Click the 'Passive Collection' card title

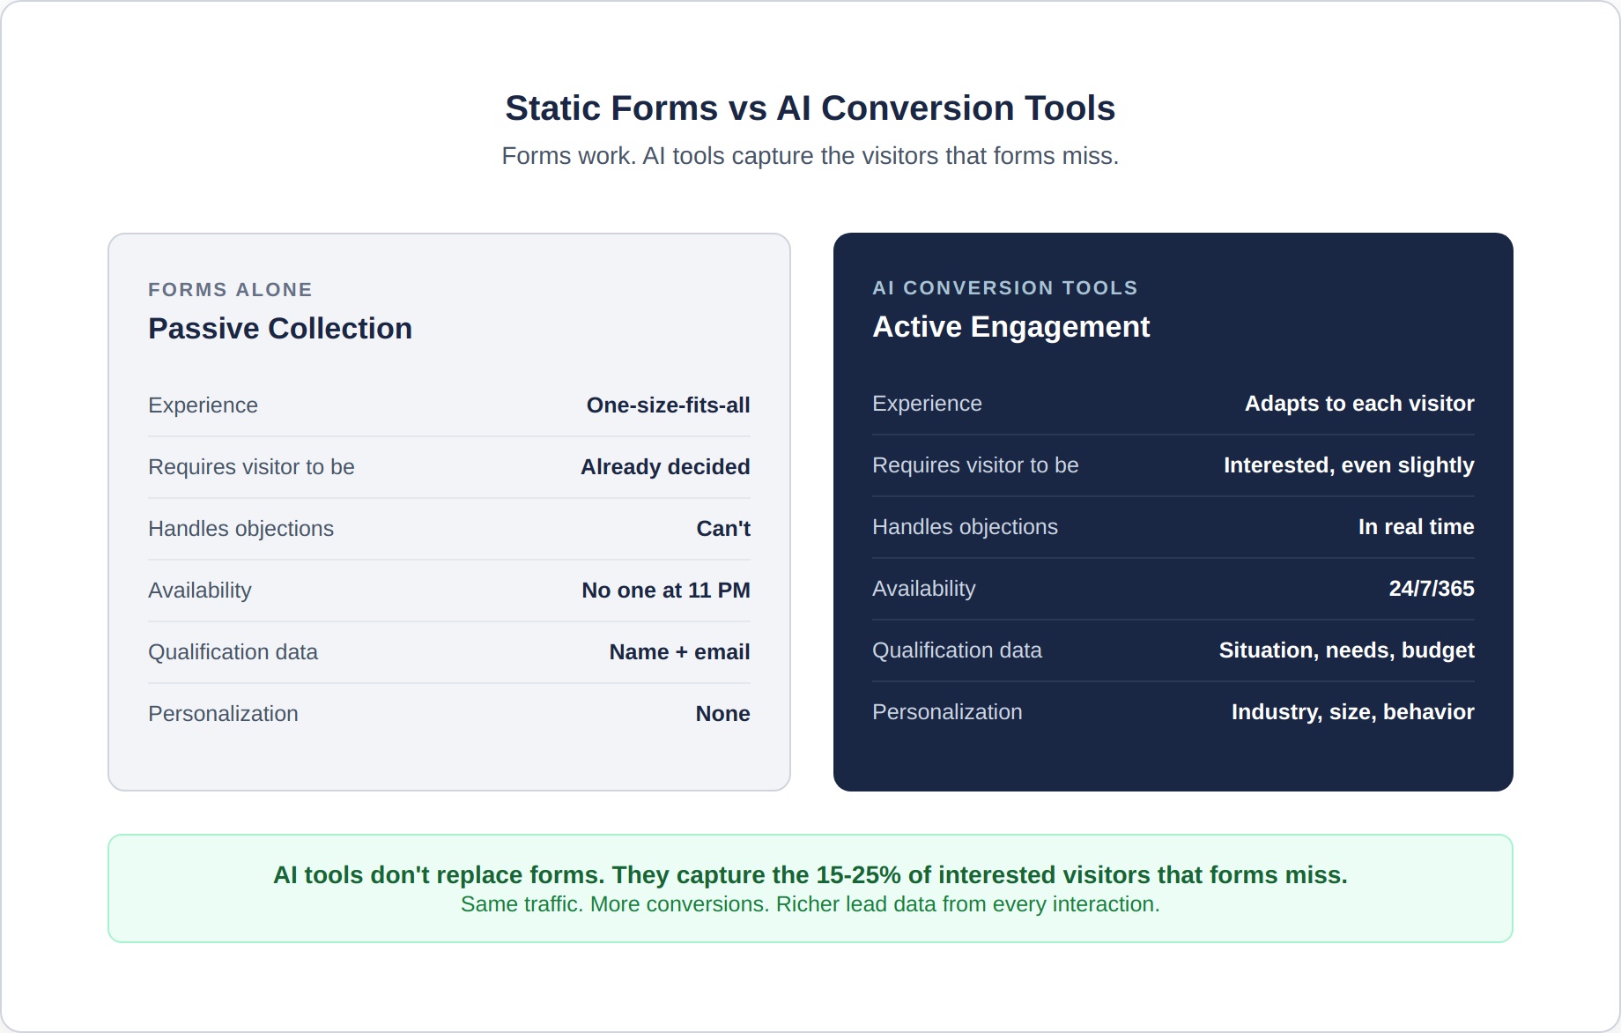click(x=280, y=329)
